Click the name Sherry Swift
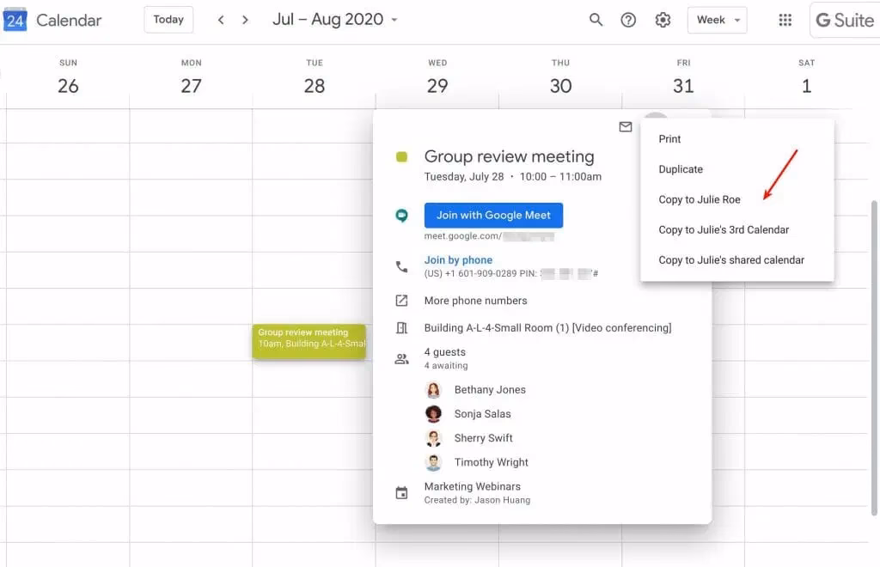Screen dimensions: 880x567 [x=483, y=438]
